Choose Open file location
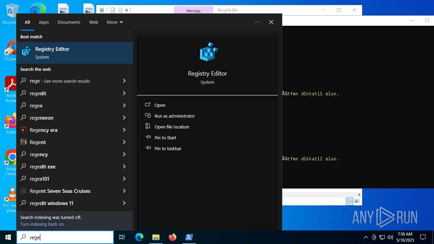Image resolution: width=434 pixels, height=244 pixels. (x=172, y=127)
